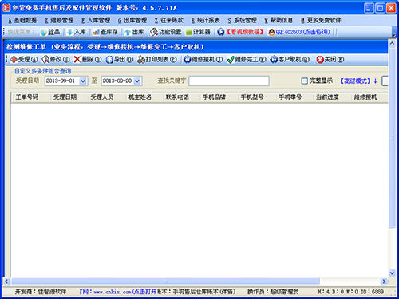Viewport: 399px width, 299px height.
Task: Click the 客户取机 icon
Action: [274, 60]
